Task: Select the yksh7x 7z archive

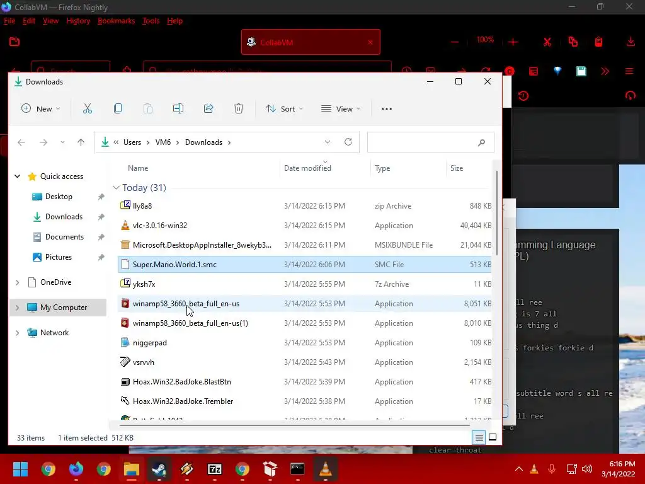Action: [x=304, y=284]
